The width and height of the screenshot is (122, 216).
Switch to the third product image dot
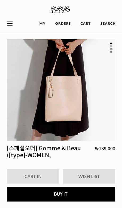pos(111,49)
